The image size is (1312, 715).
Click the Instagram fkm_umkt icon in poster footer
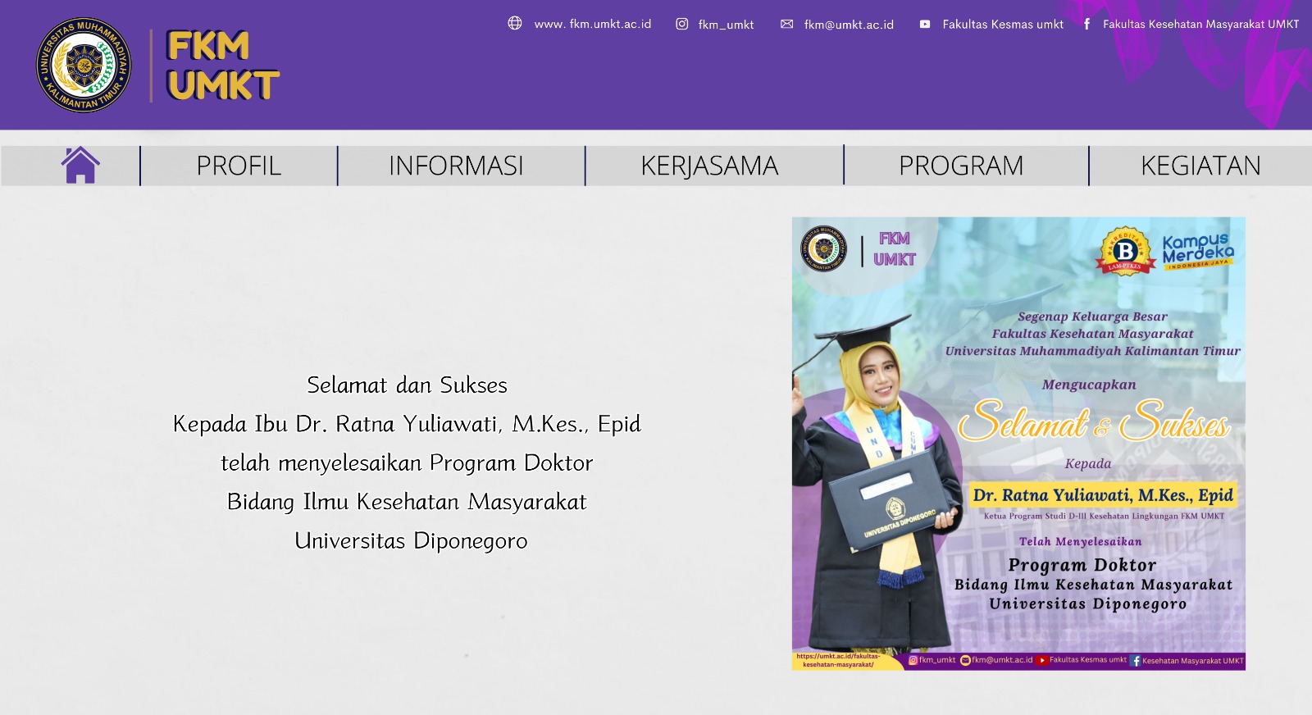click(x=913, y=660)
